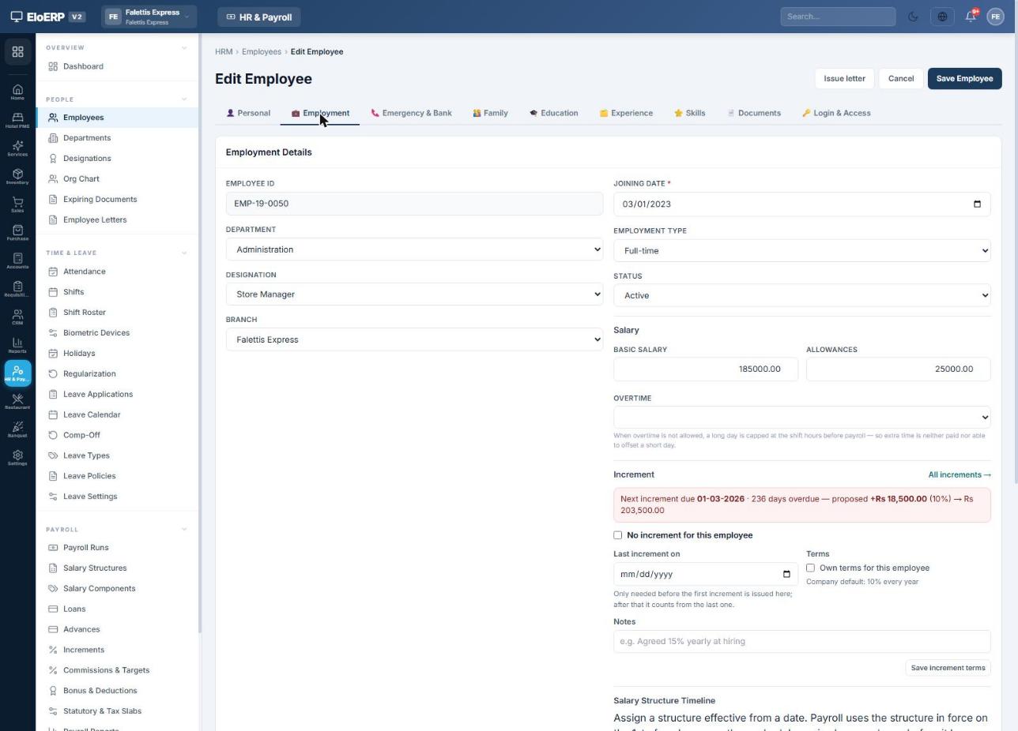Open the Department dropdown

coord(414,249)
